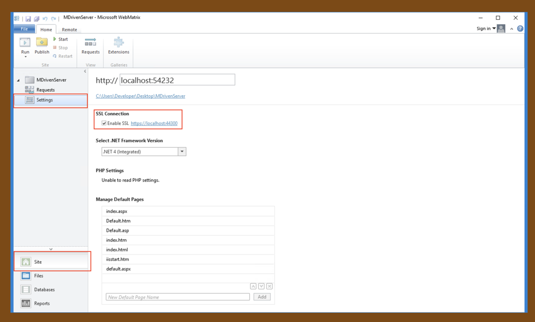Start the site with green Start button
This screenshot has height=322, width=535.
pyautogui.click(x=60, y=39)
